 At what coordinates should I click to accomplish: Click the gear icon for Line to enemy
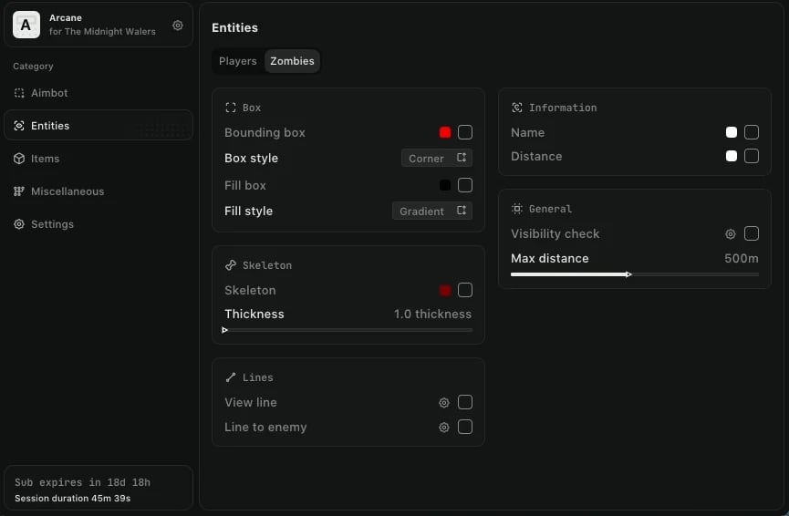(x=444, y=428)
